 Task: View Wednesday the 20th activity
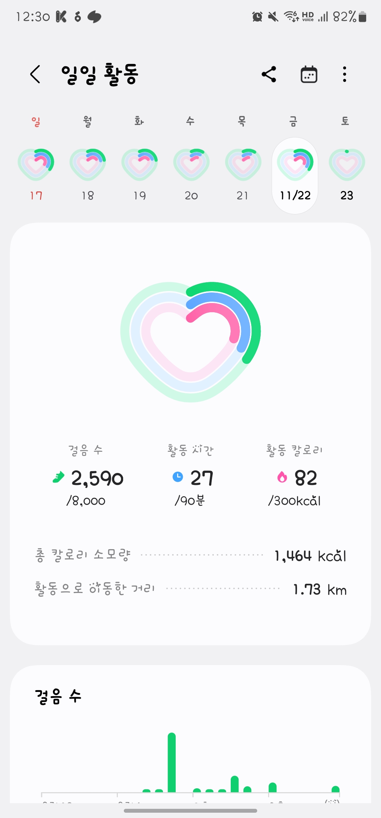191,165
